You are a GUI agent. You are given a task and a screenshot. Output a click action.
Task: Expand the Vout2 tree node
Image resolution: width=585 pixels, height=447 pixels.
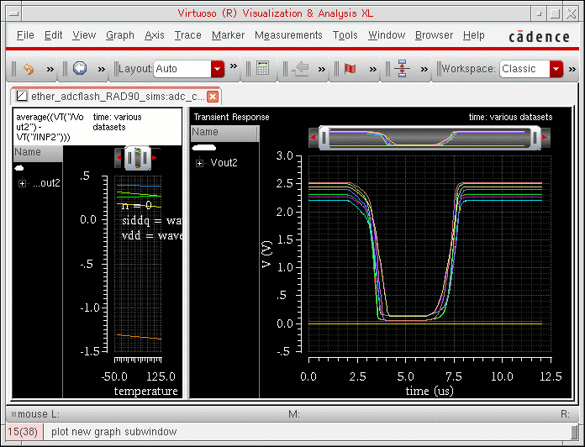[x=200, y=163]
